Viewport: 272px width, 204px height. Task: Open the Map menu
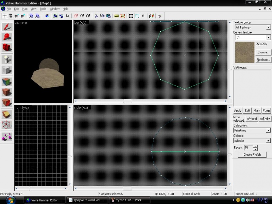(x=24, y=9)
